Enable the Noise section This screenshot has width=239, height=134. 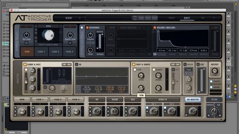pos(185,64)
